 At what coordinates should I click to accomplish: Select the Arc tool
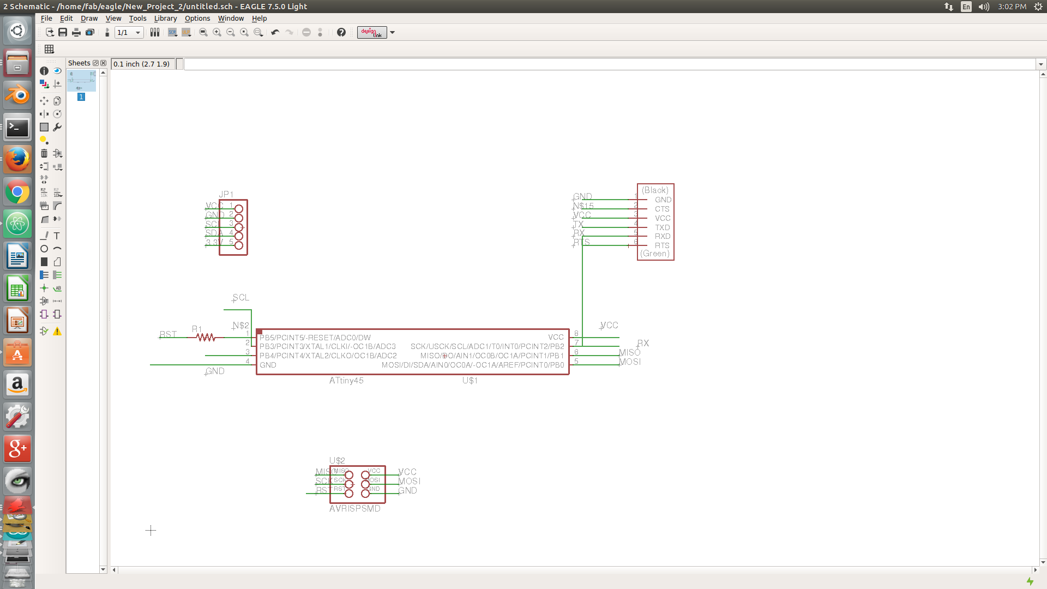tap(57, 249)
